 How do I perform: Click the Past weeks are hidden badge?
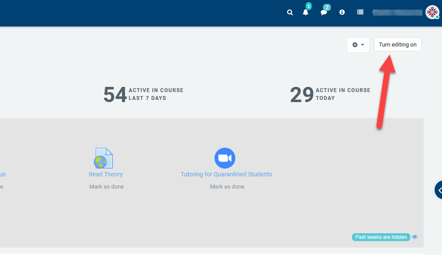(x=381, y=237)
